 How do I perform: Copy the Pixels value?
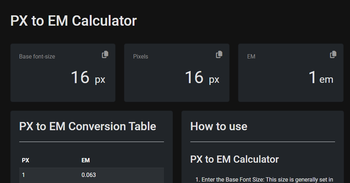219,55
